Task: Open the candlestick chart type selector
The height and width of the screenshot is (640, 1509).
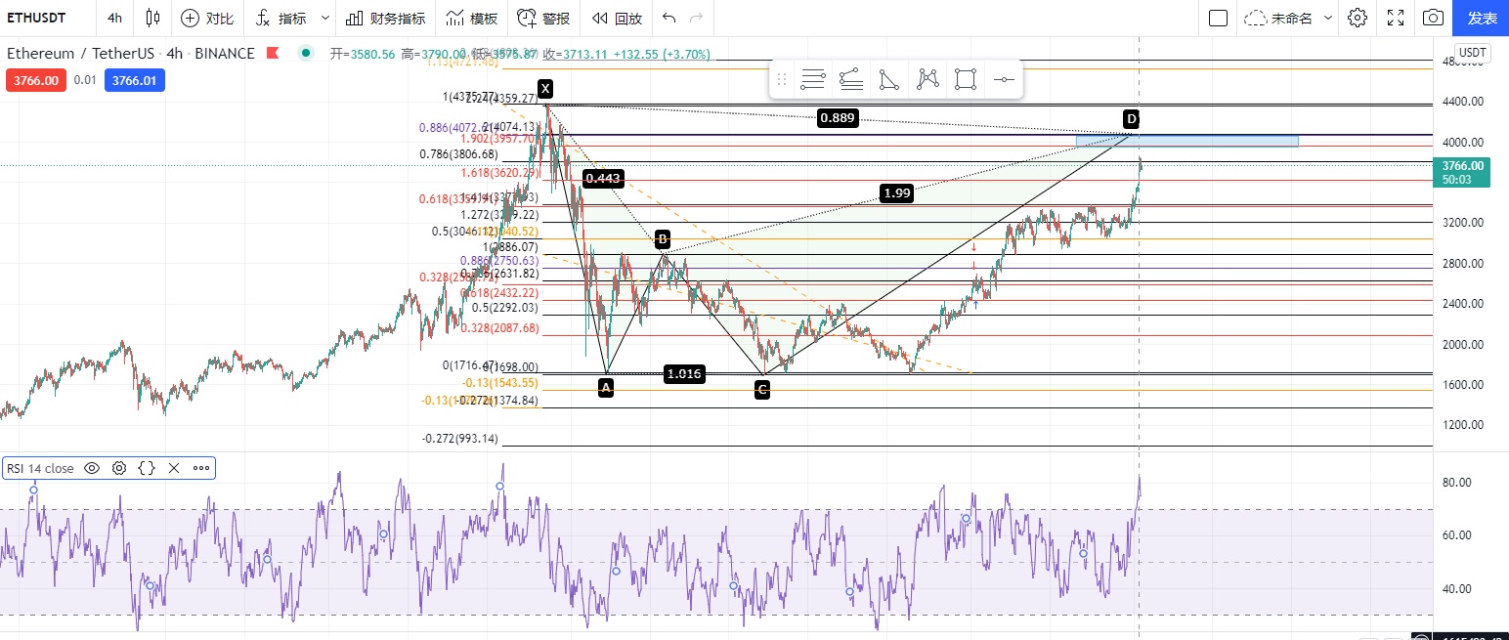Action: coord(152,18)
